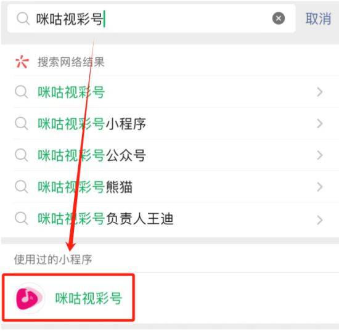339x331 pixels.
Task: Click the chevron on the 负责人王迪 suggestion row
Action: point(320,220)
